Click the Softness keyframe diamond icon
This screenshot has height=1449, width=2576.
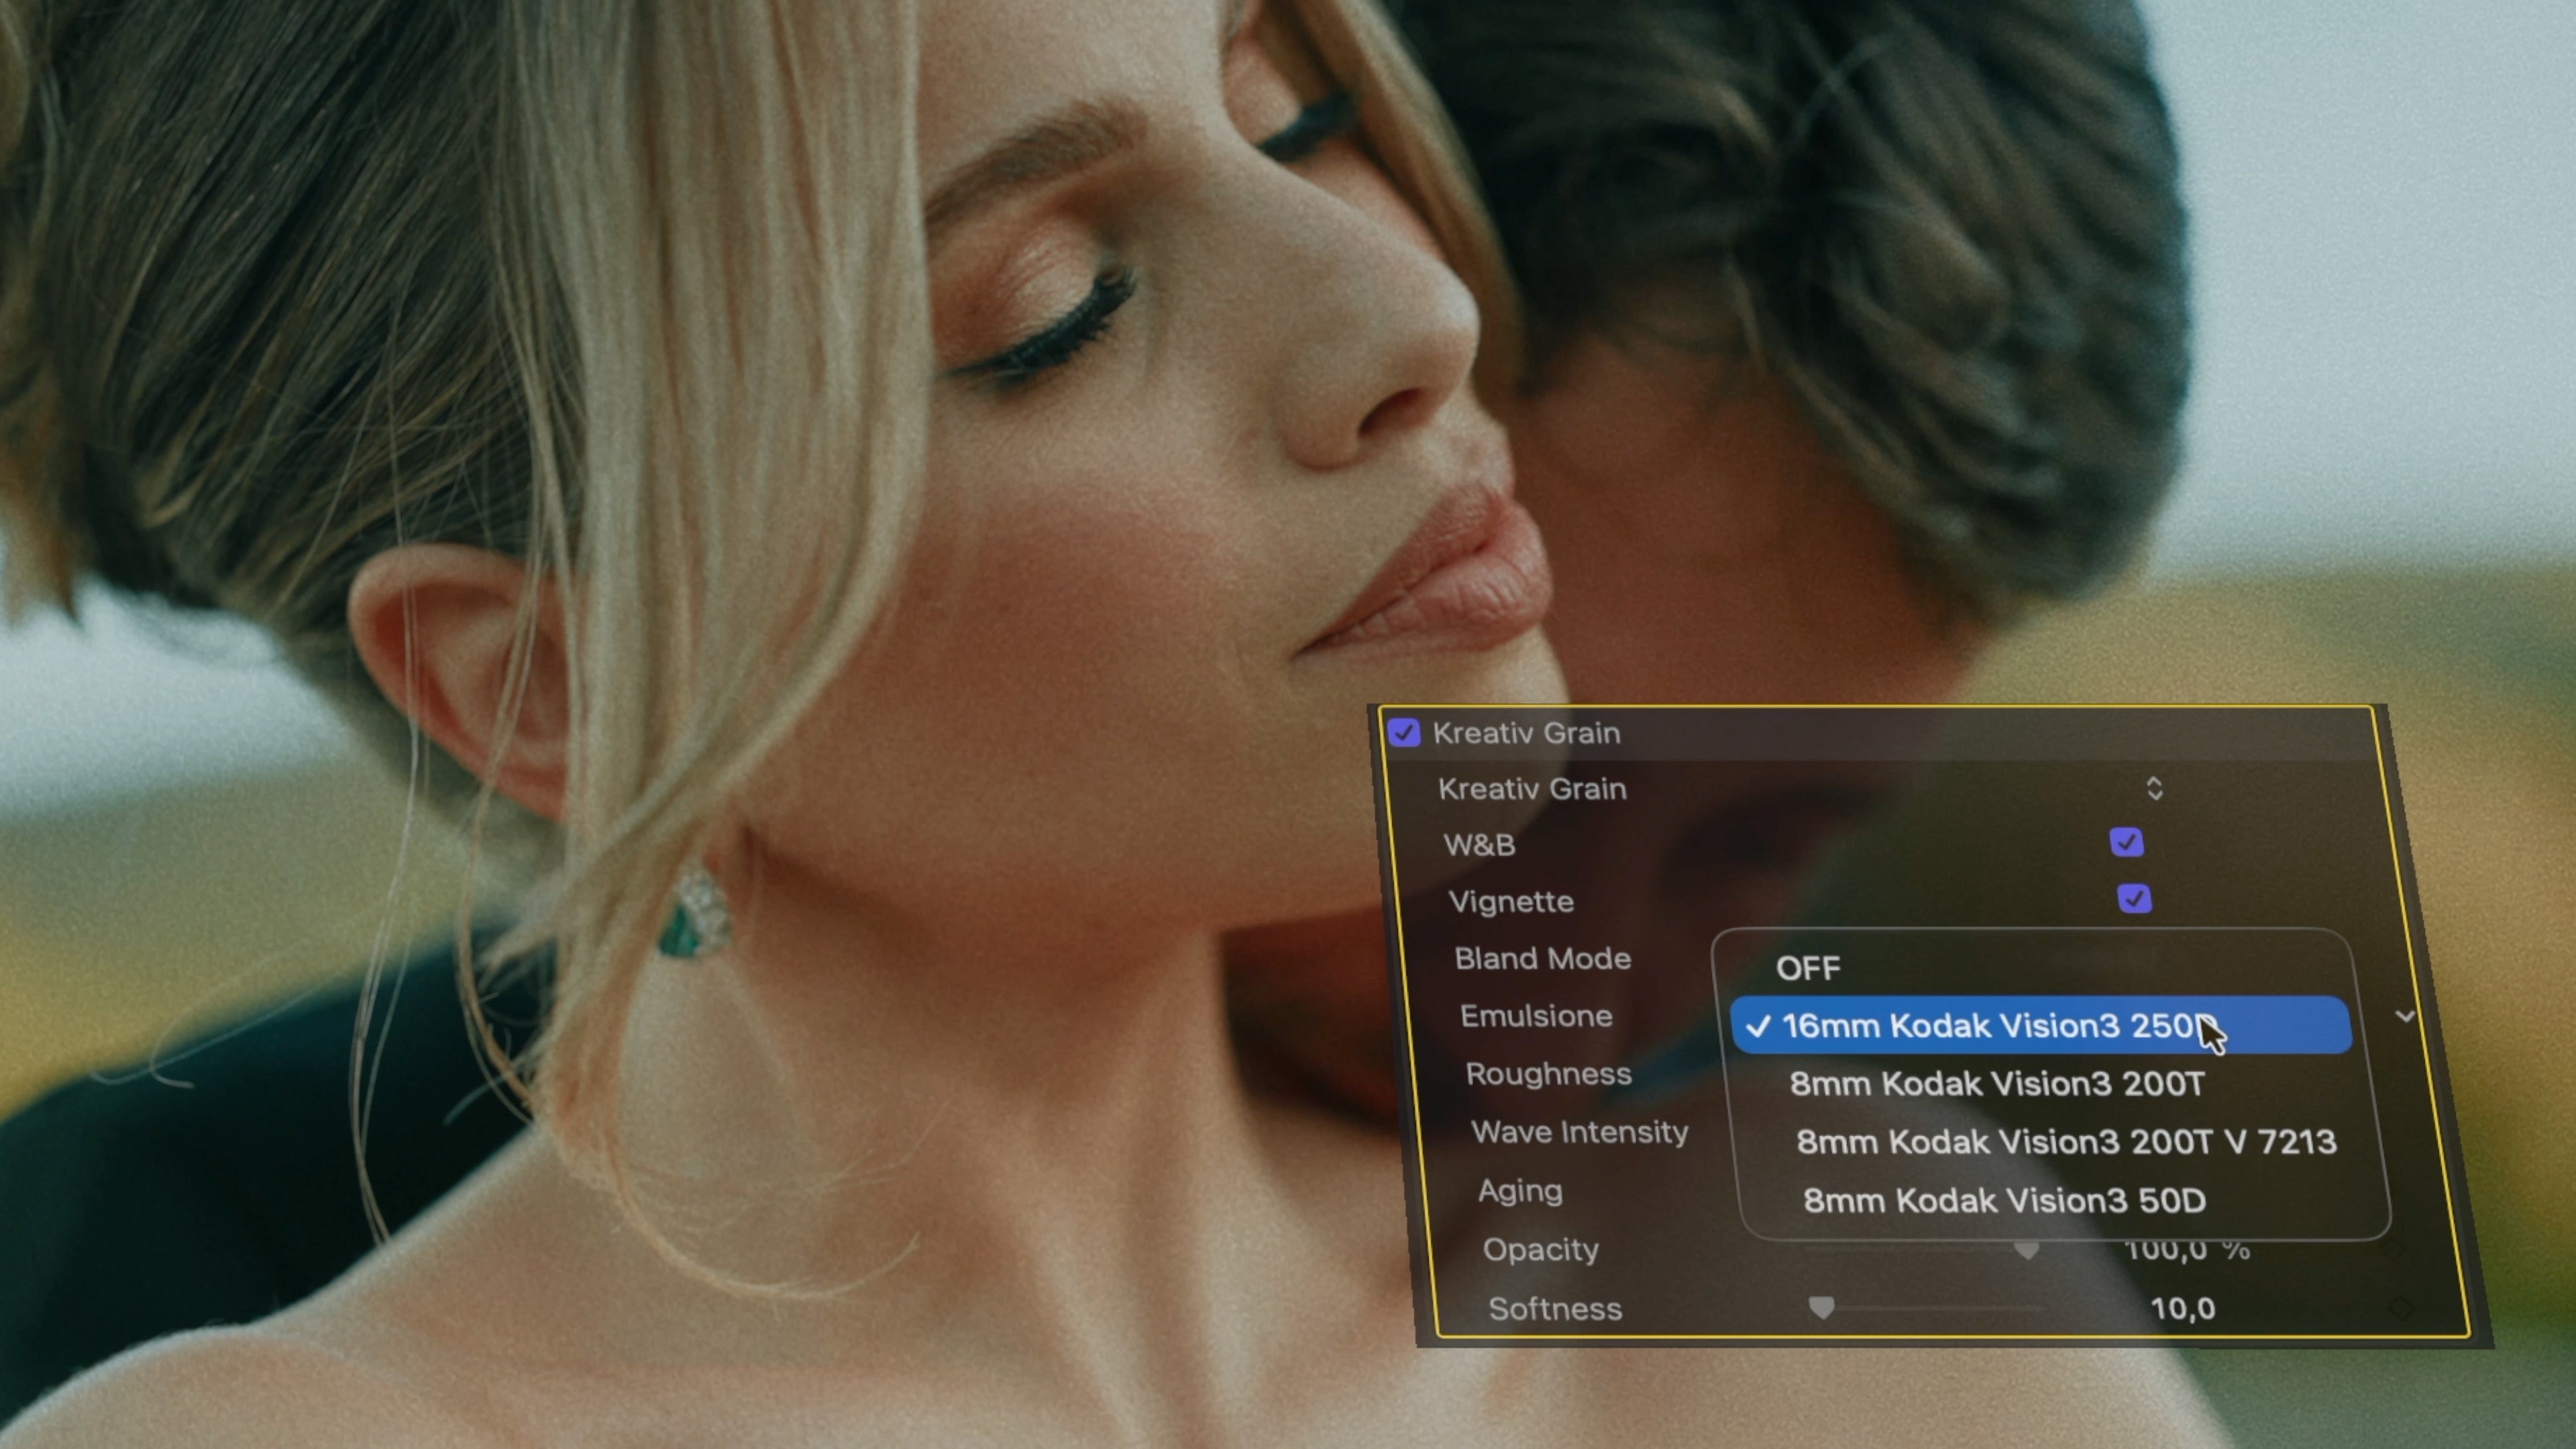coord(2400,1309)
